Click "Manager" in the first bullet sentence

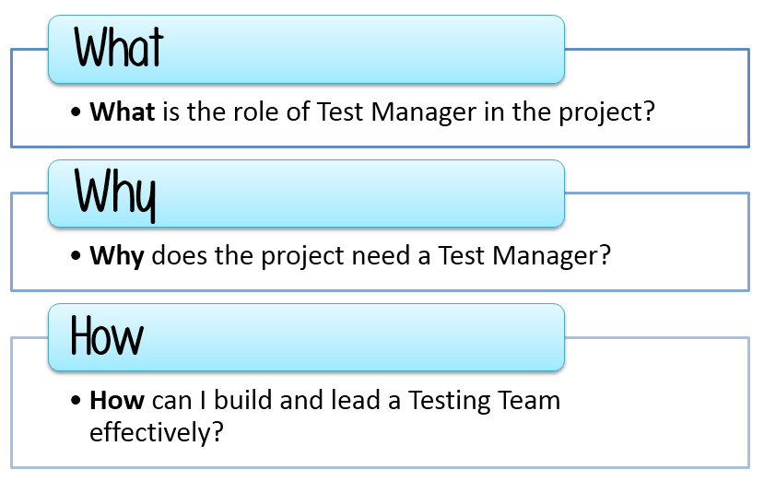(x=423, y=112)
